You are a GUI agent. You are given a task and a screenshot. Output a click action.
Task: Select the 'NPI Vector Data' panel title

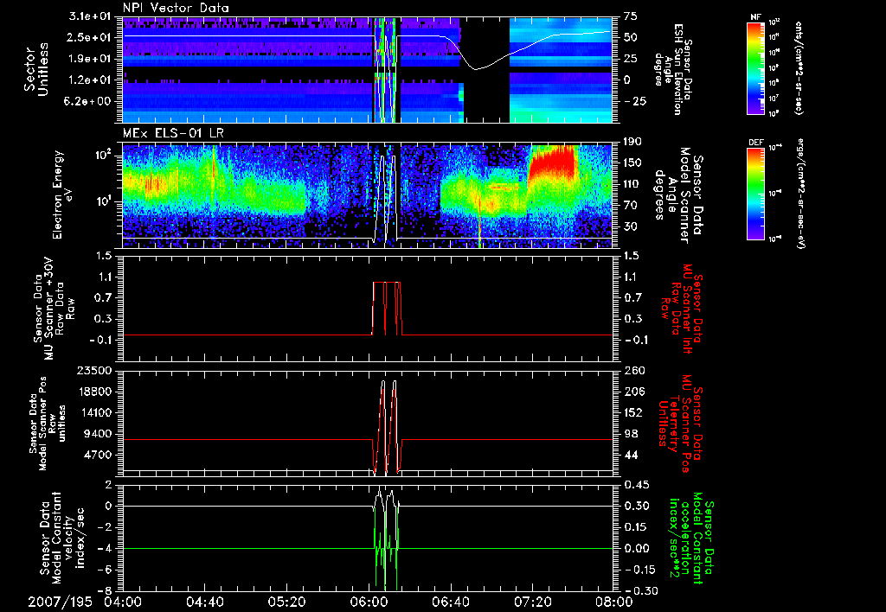(x=177, y=8)
